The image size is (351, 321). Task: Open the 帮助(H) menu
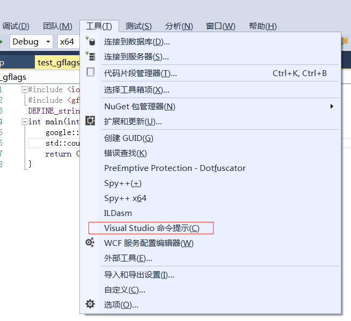pos(263,26)
